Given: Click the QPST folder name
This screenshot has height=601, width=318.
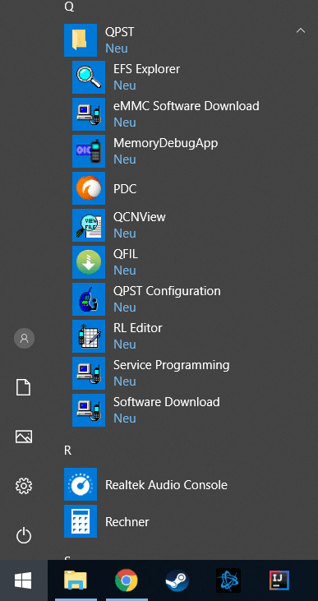Looking at the screenshot, I should [x=119, y=32].
